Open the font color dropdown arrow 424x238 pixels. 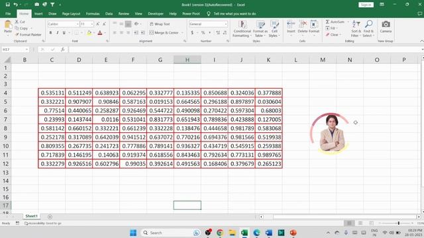pos(105,33)
